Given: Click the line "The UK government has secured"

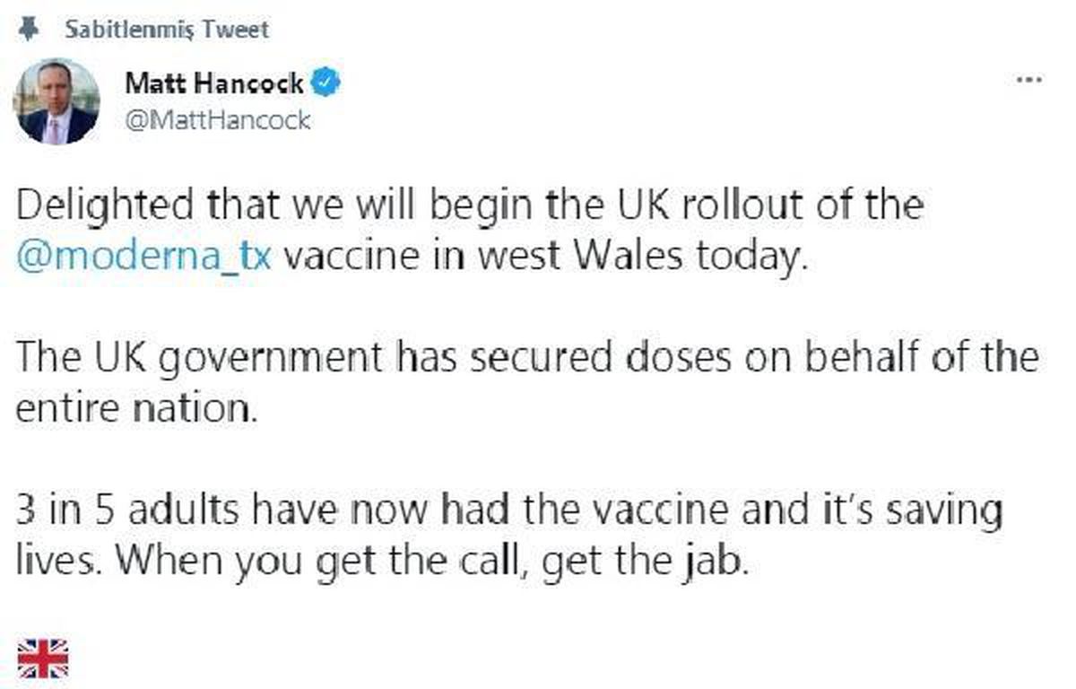Looking at the screenshot, I should point(527,358).
